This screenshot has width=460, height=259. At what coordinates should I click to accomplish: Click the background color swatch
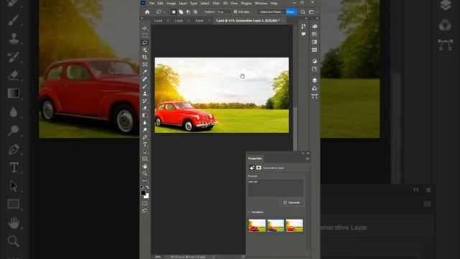[147, 196]
